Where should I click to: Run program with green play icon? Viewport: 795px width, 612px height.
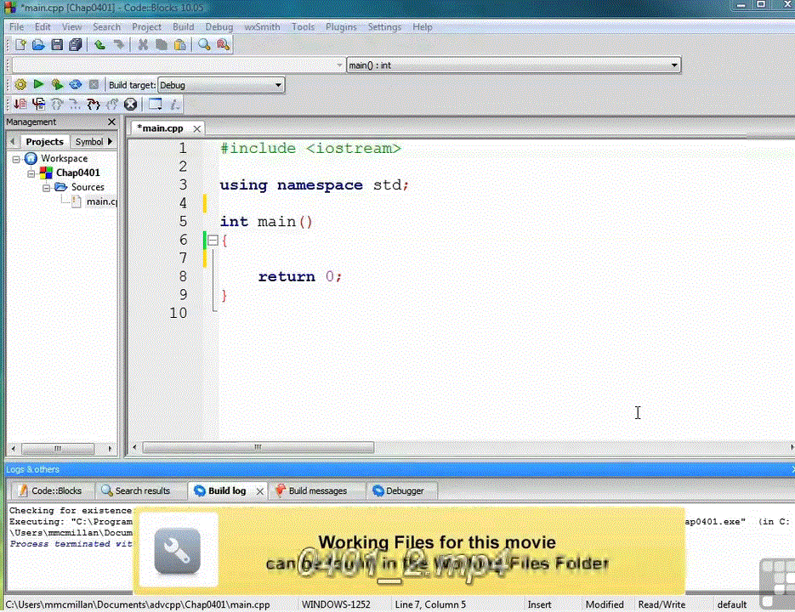pos(38,84)
